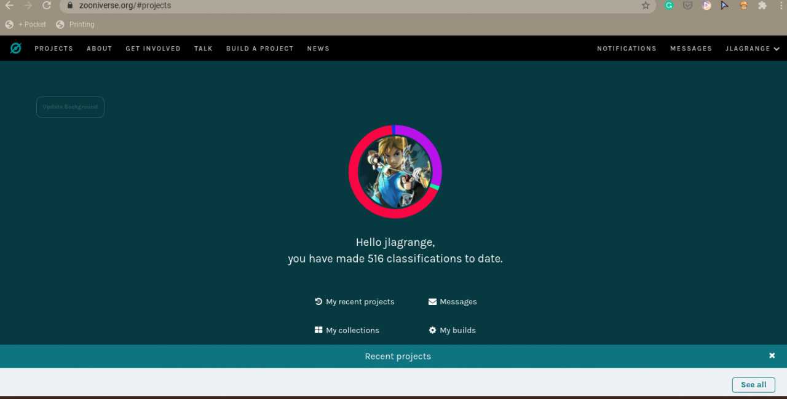Go to the About page
Viewport: 787px width, 399px height.
99,49
